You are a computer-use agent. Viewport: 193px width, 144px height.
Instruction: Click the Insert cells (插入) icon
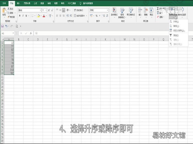click(140, 10)
